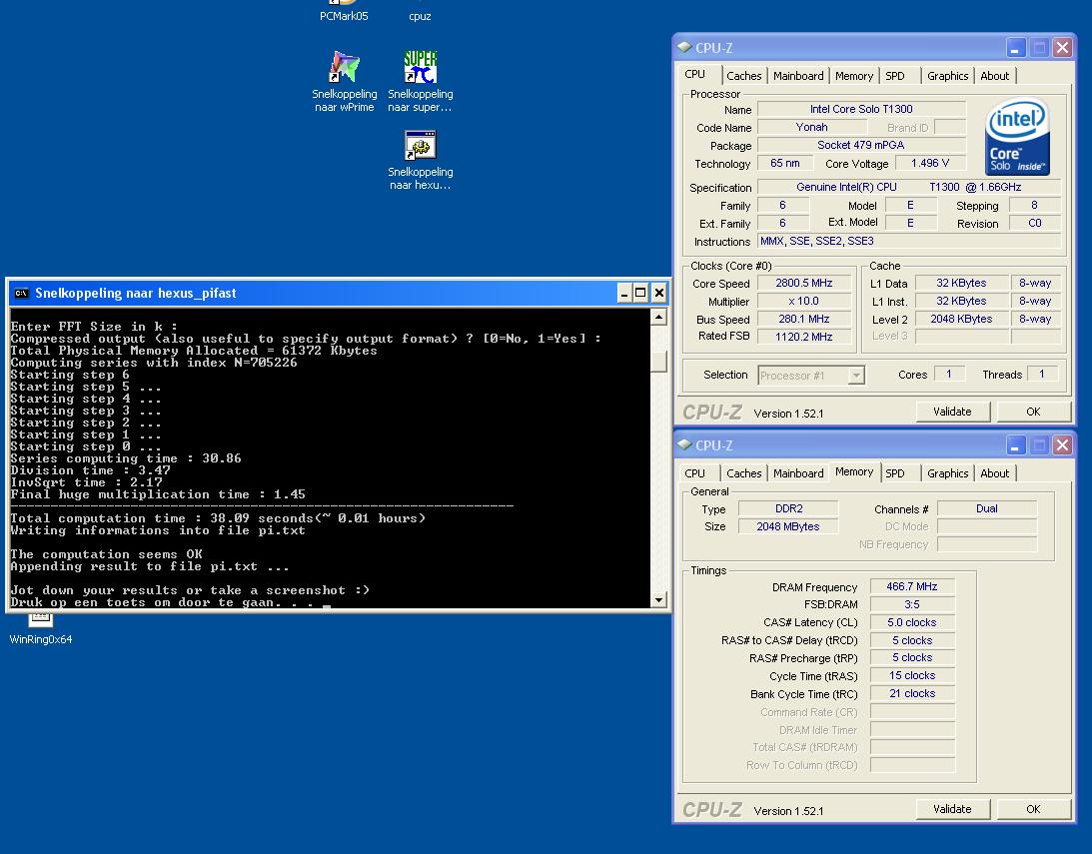Click the CAS# Latency value 5.0 clocks
The width and height of the screenshot is (1092, 854).
[x=911, y=623]
